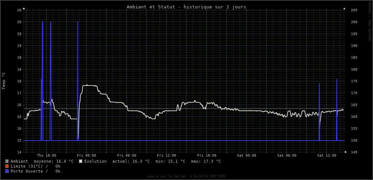Image resolution: width=373 pixels, height=180 pixels.
Task: Click the 'mise à jour' timestamp text
Action: 186,176
